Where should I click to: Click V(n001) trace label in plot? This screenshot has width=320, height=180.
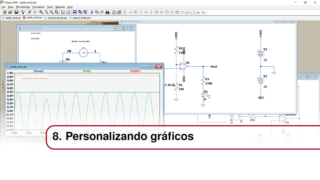point(135,71)
